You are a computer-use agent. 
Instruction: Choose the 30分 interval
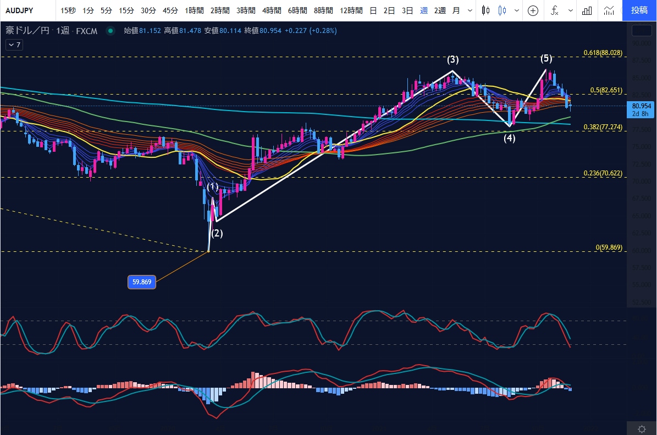(148, 10)
